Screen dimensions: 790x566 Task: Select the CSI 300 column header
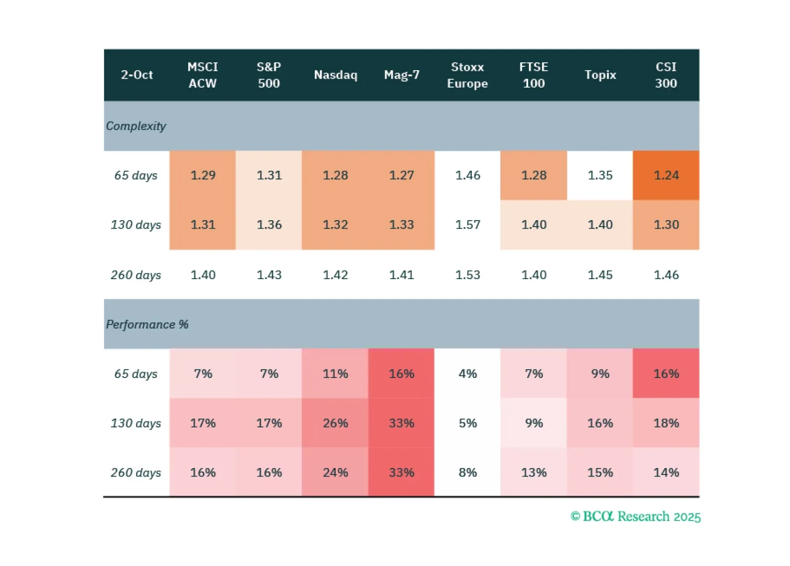point(666,75)
